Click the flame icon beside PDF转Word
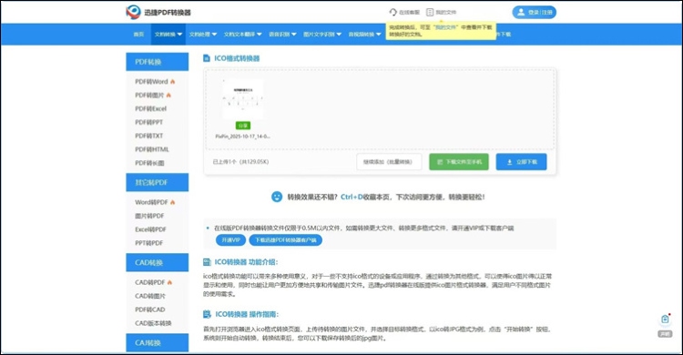 pyautogui.click(x=173, y=81)
